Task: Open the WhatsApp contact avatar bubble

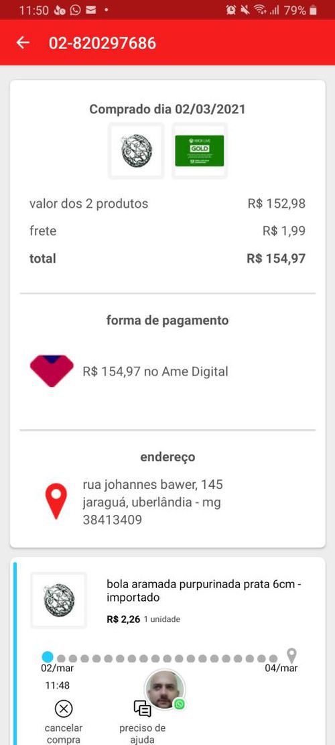Action: 165,690
